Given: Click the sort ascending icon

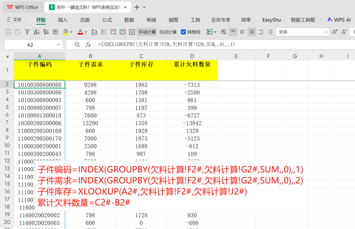Looking at the screenshot, I should click(x=36, y=32).
